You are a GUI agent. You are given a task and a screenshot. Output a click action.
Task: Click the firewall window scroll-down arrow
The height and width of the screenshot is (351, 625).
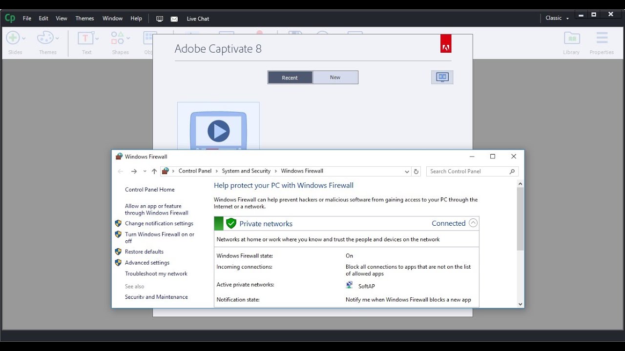coord(520,304)
